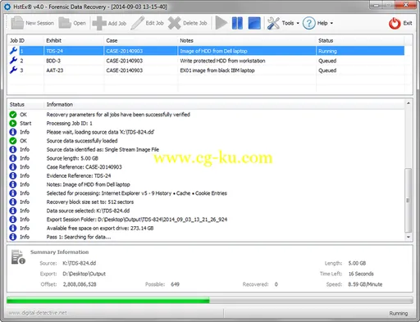Click the HstEx application icon in the title bar
Screen dimensions: 420x322
tap(7, 7)
